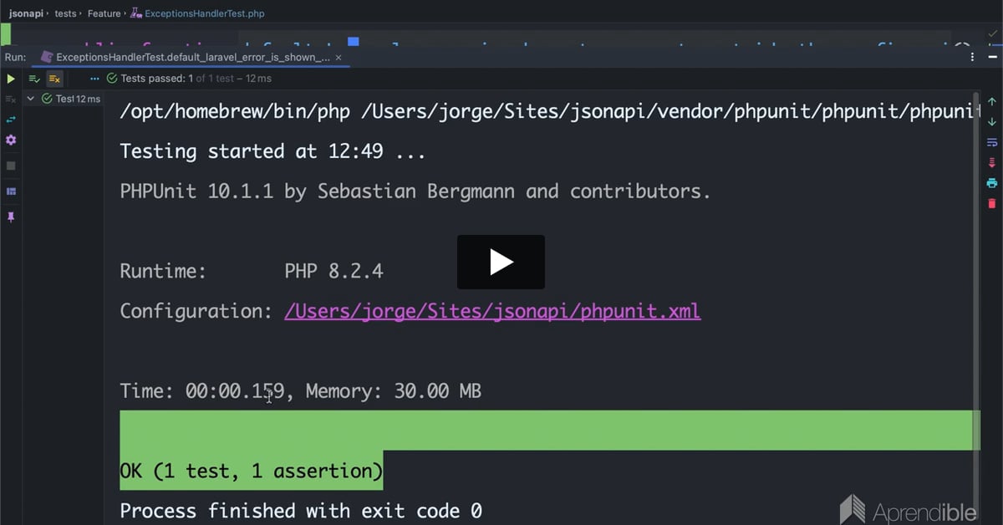Click the 'Run:' panel label
The height and width of the screenshot is (525, 1003).
(x=15, y=58)
